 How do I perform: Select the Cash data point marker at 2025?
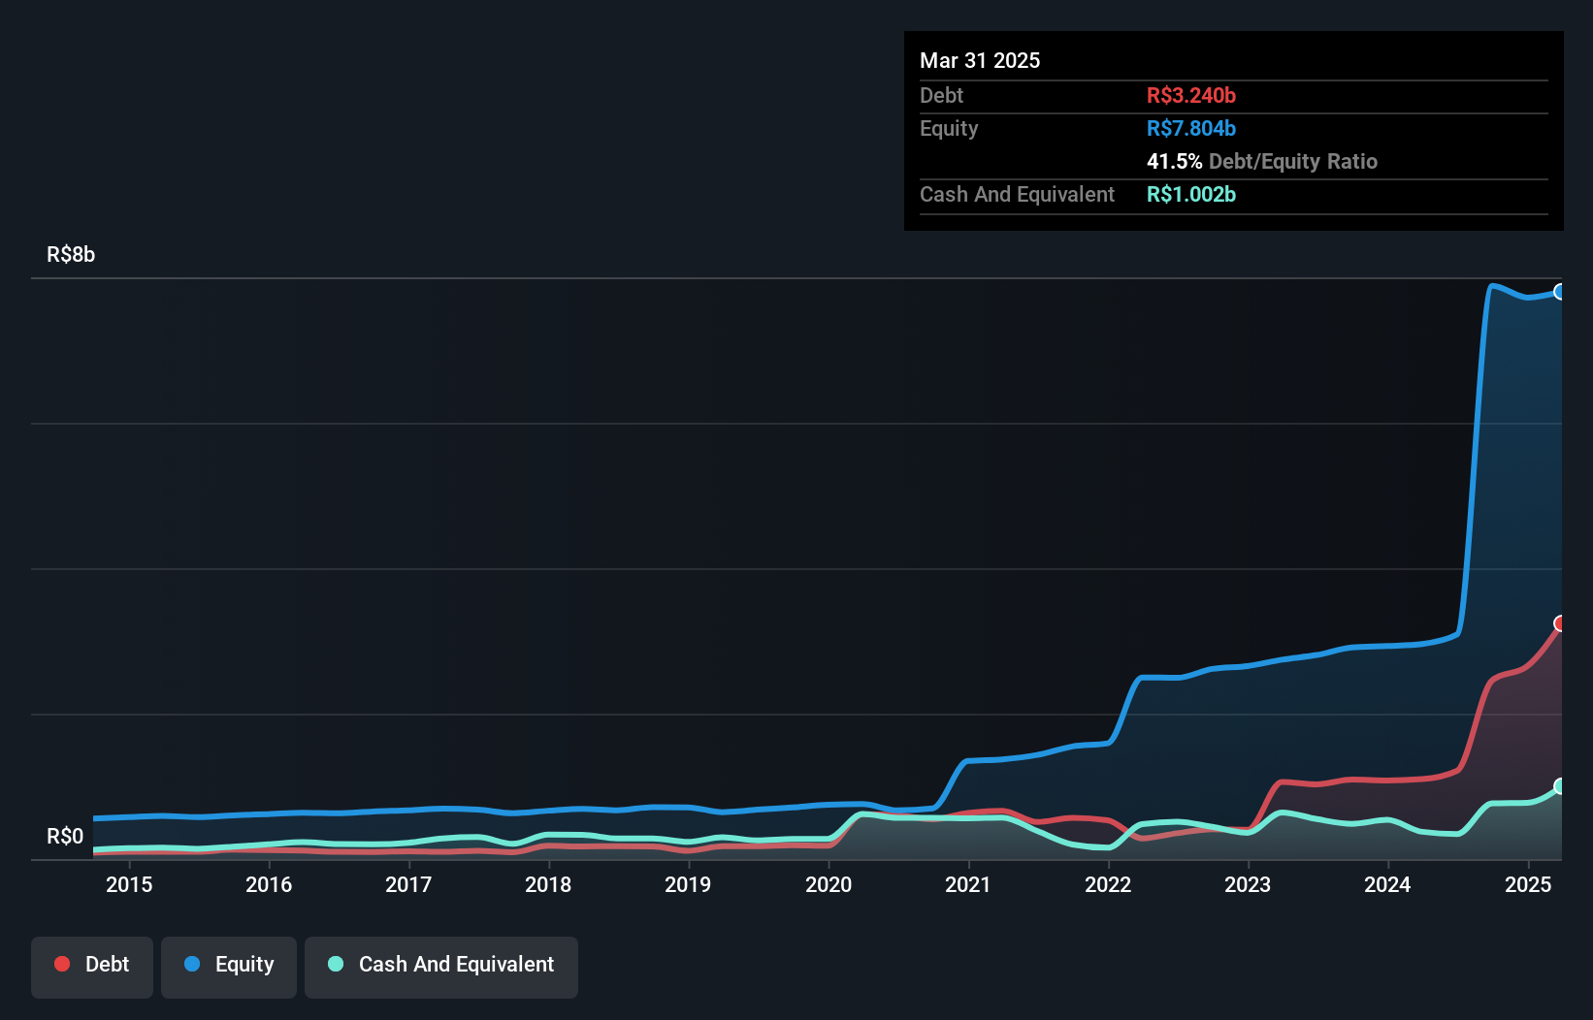[x=1560, y=786]
